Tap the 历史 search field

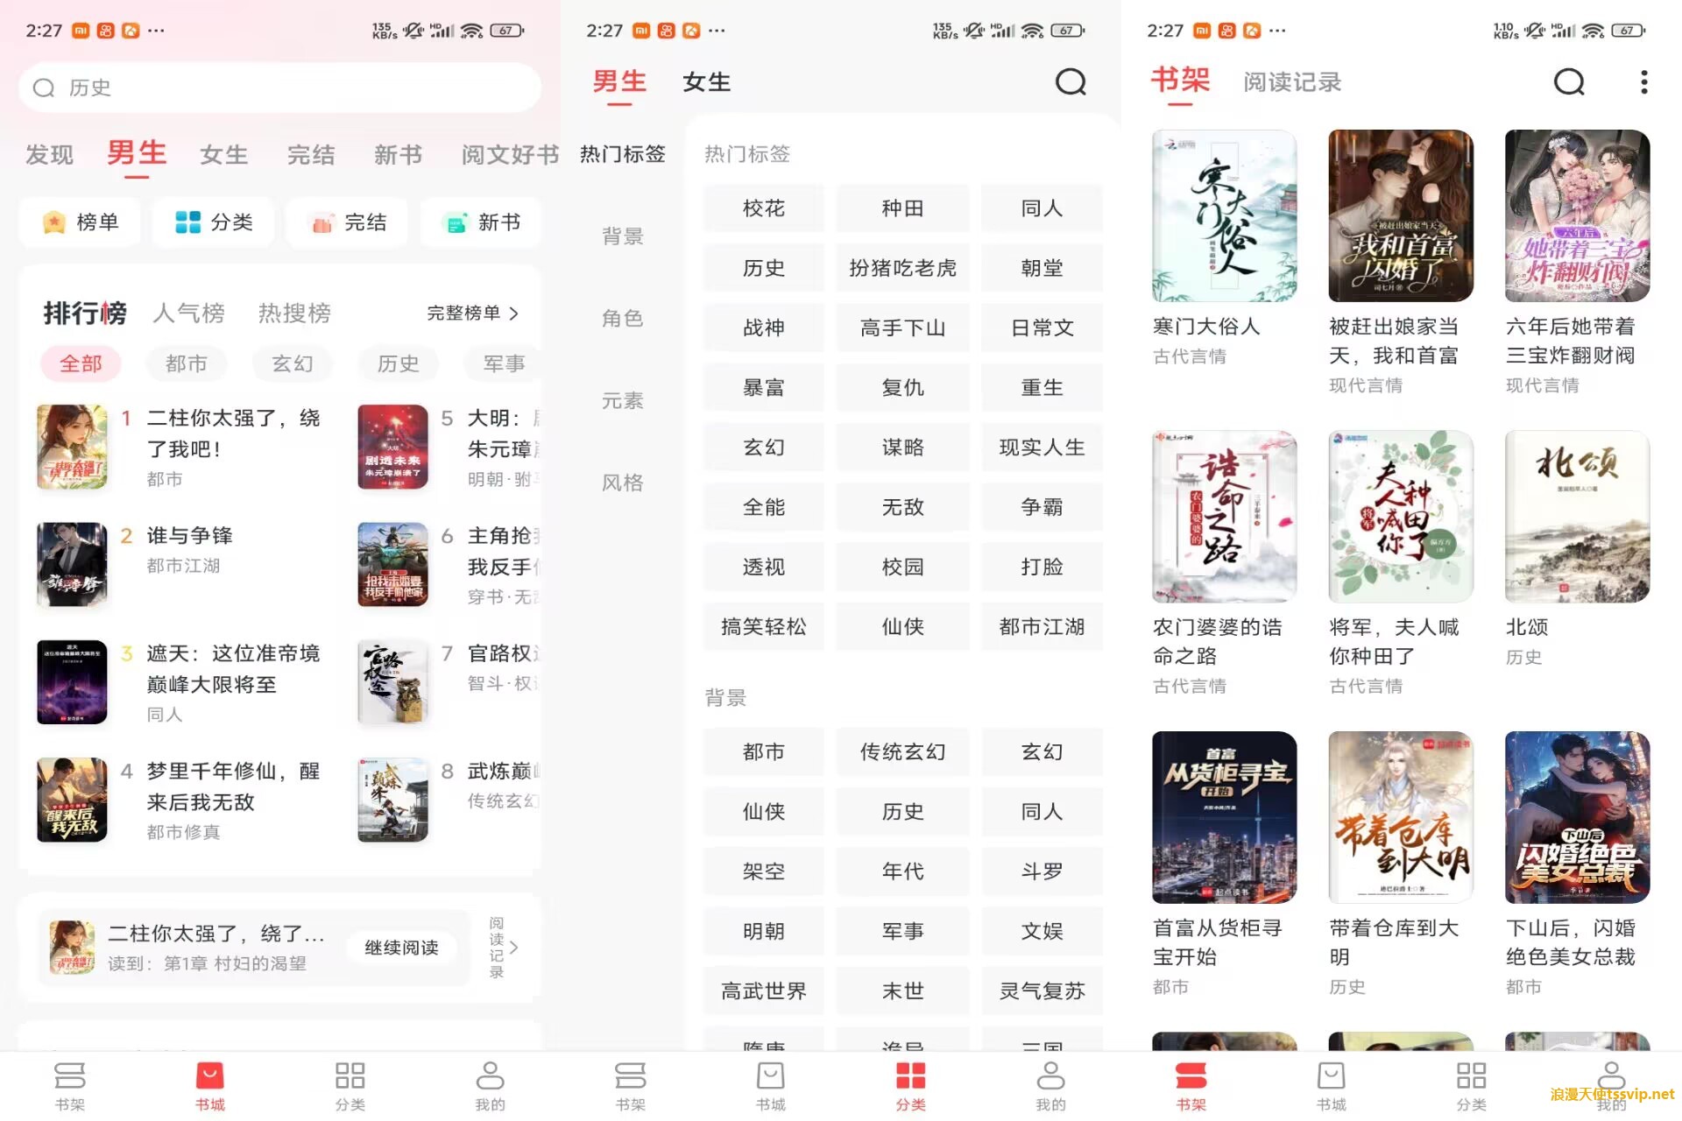pyautogui.click(x=279, y=88)
